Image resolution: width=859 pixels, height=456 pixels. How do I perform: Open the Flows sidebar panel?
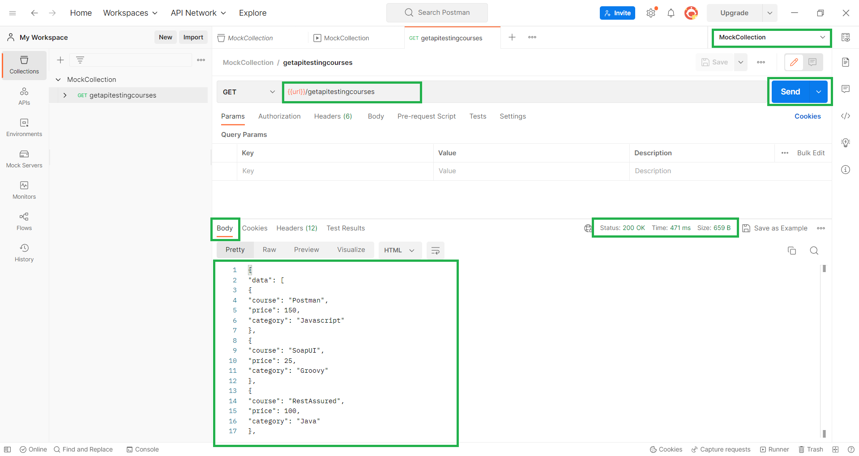[x=24, y=222]
